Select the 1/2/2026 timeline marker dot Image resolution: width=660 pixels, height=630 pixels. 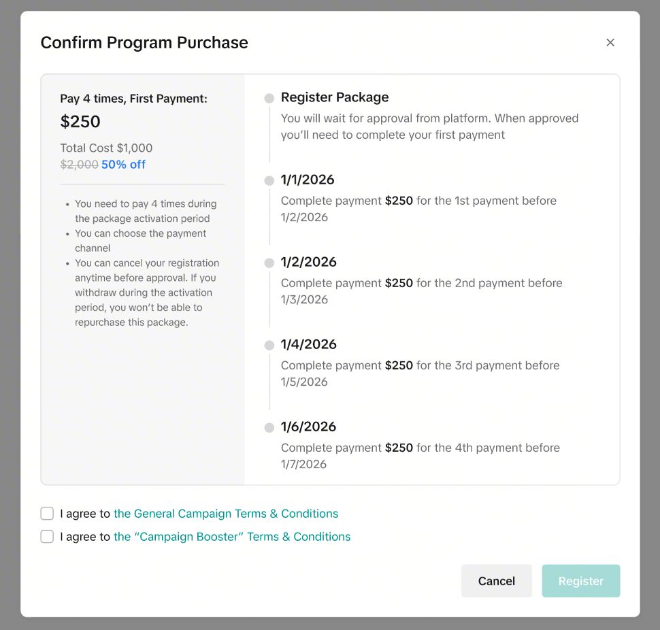coord(269,263)
